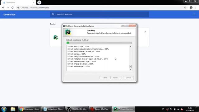Switch to OBS 25.0.8 taskbar button
Screen dimensions: 199x112
(76, 109)
